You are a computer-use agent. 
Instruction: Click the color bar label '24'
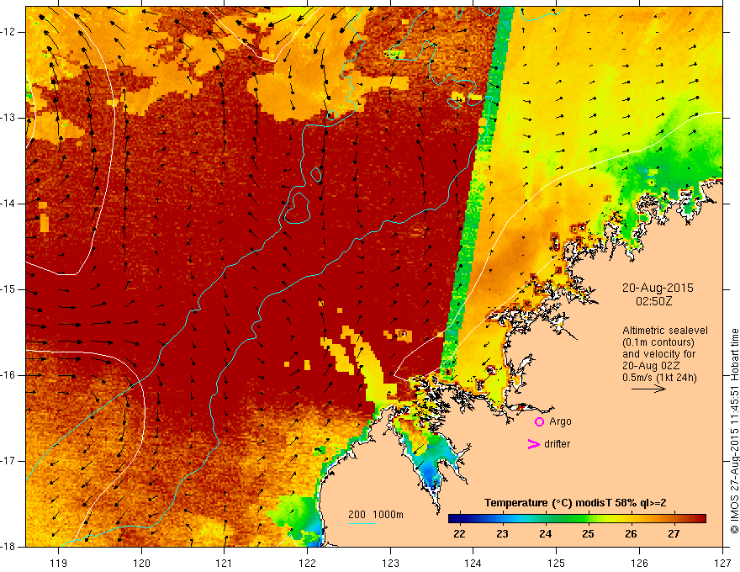(545, 534)
